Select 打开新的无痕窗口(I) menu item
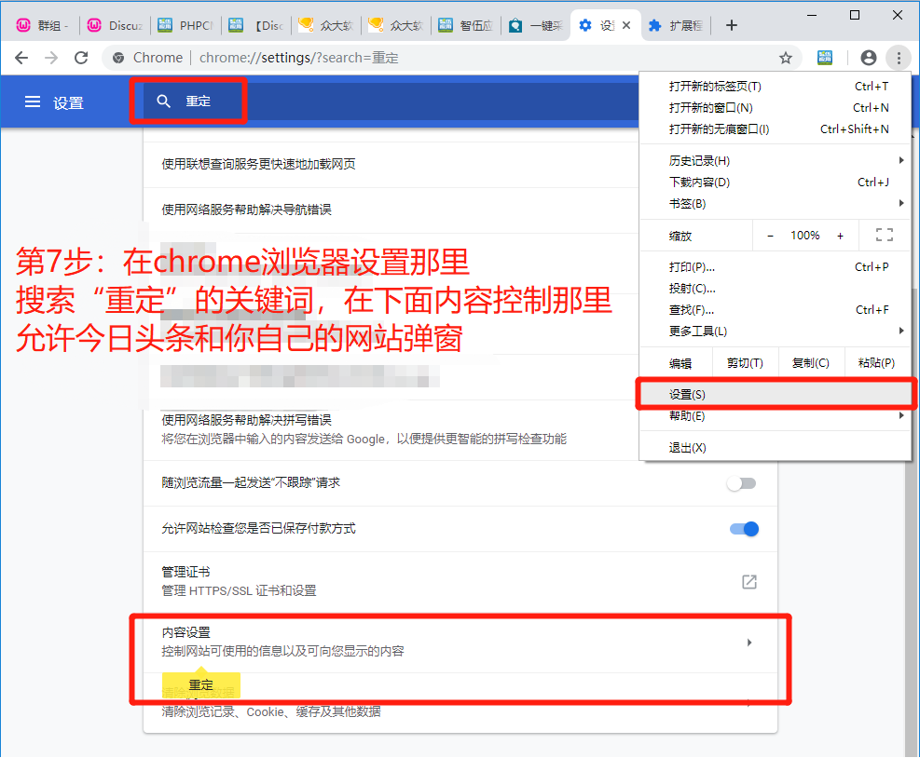The image size is (920, 758). click(x=775, y=129)
